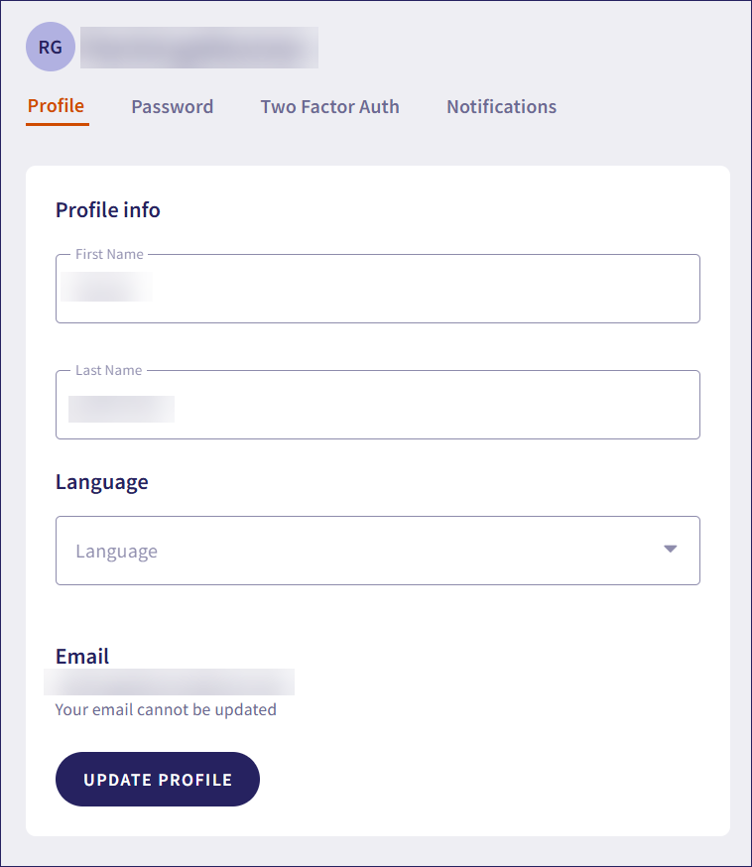Open the Language dropdown
Screen dimensions: 752x867
tap(377, 551)
